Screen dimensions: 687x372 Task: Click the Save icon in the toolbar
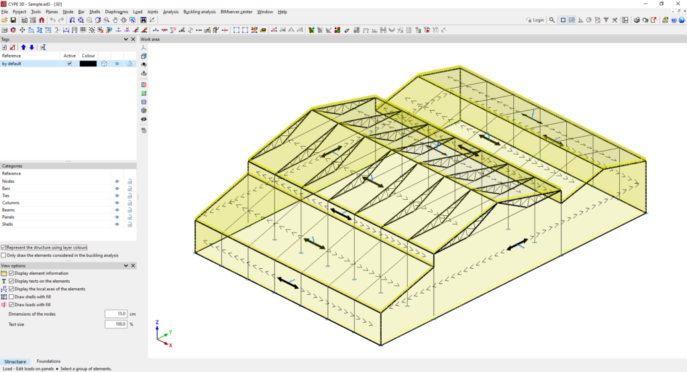(x=13, y=21)
